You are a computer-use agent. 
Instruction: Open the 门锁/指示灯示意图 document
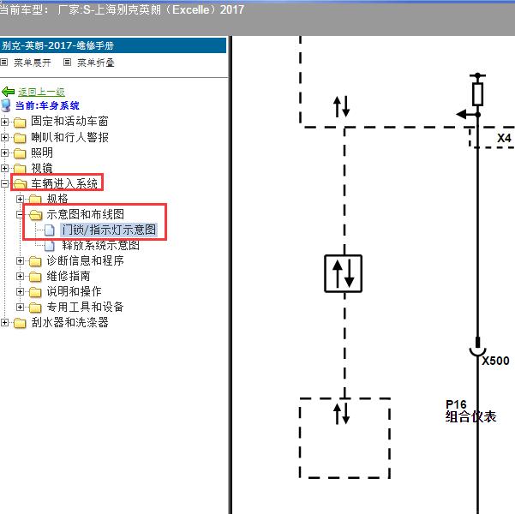(109, 230)
